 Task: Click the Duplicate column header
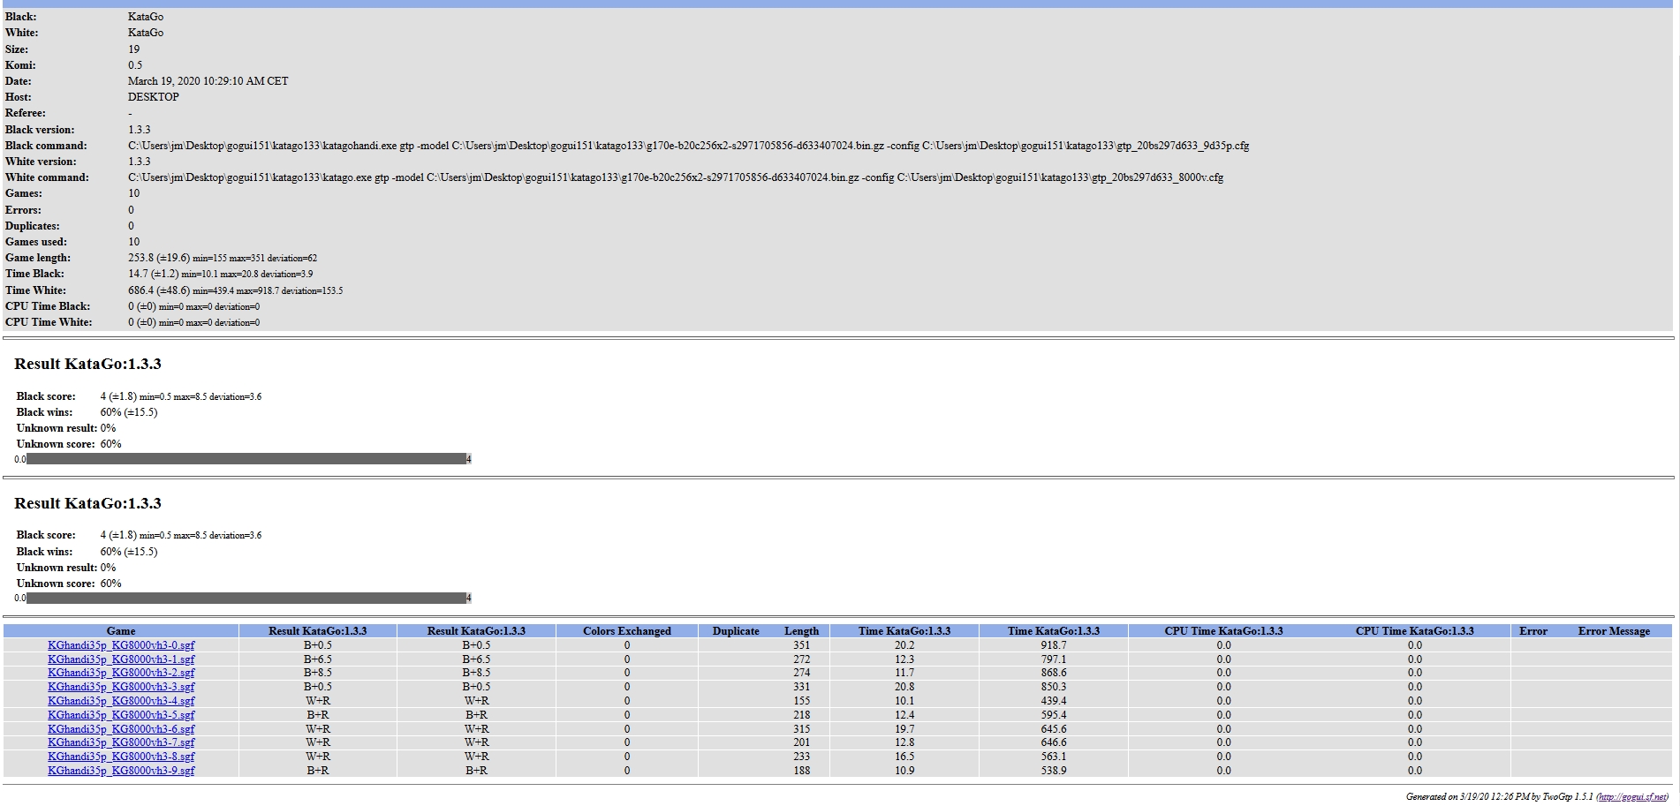click(736, 631)
